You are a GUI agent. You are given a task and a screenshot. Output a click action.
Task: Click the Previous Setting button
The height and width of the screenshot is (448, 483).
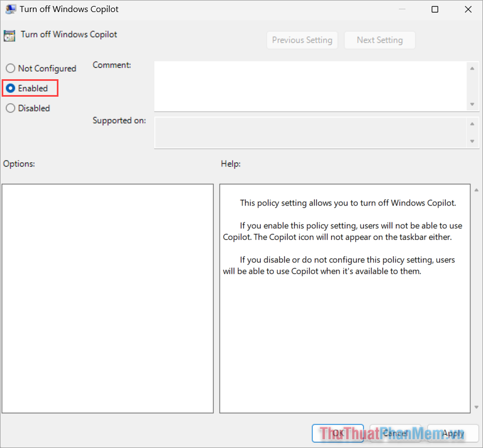pos(302,40)
